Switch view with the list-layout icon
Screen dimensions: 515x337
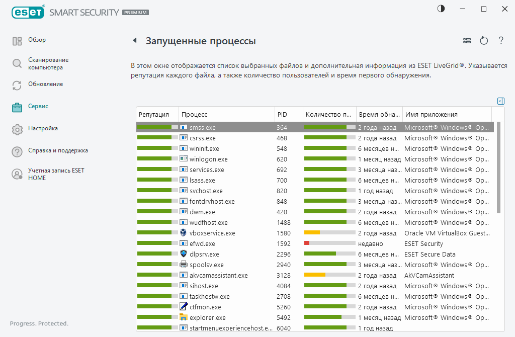467,41
